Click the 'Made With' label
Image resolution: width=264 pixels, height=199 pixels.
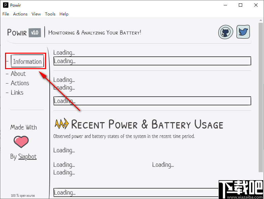[24, 127]
